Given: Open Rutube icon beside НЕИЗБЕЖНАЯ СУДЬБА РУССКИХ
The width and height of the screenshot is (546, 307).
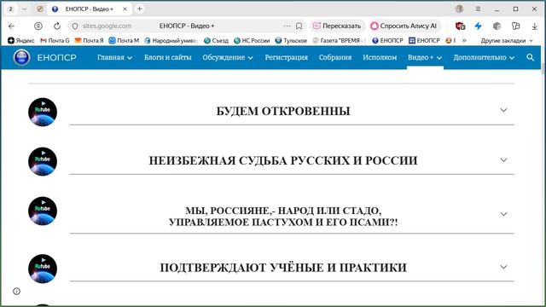Looking at the screenshot, I should coord(43,161).
